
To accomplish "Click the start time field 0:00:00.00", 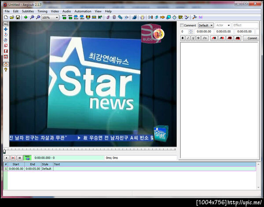I will (x=204, y=32).
